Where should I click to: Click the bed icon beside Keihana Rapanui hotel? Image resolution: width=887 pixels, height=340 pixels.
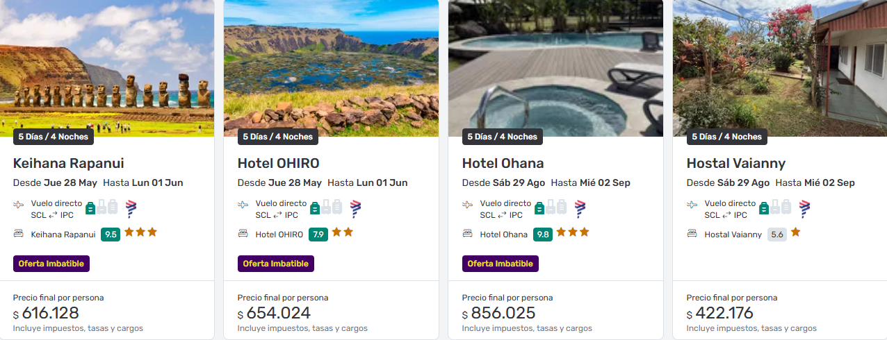click(18, 234)
